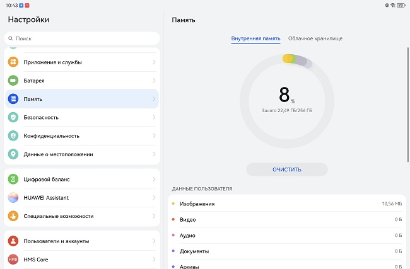Open the Документы storage category
The width and height of the screenshot is (410, 269).
[287, 251]
